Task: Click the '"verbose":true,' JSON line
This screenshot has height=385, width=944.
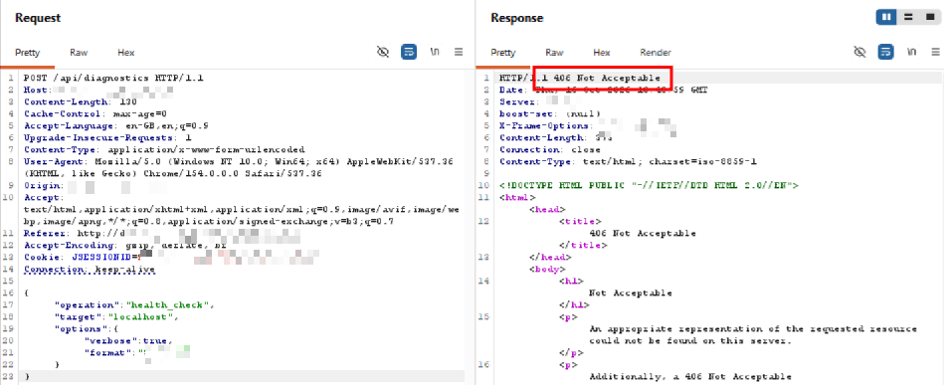Action: (128, 341)
